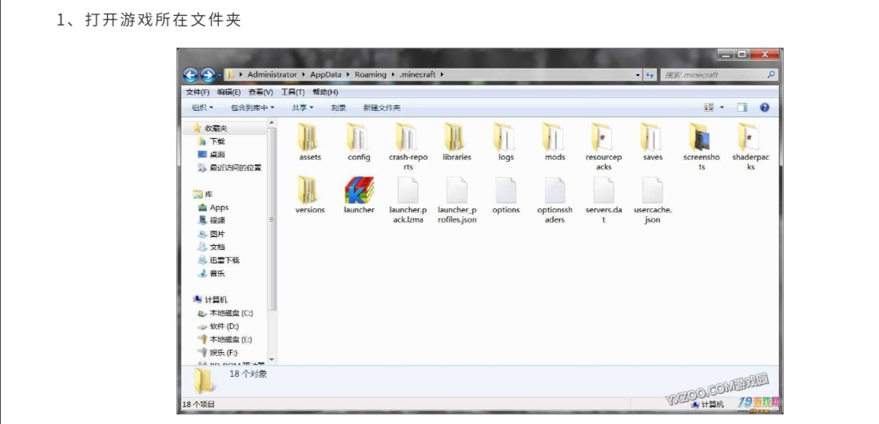Open the versions folder
This screenshot has height=424, width=879.
[310, 196]
